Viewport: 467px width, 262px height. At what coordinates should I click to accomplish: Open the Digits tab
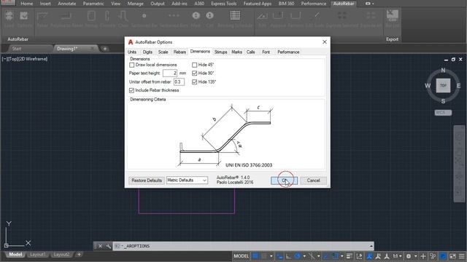tap(147, 52)
